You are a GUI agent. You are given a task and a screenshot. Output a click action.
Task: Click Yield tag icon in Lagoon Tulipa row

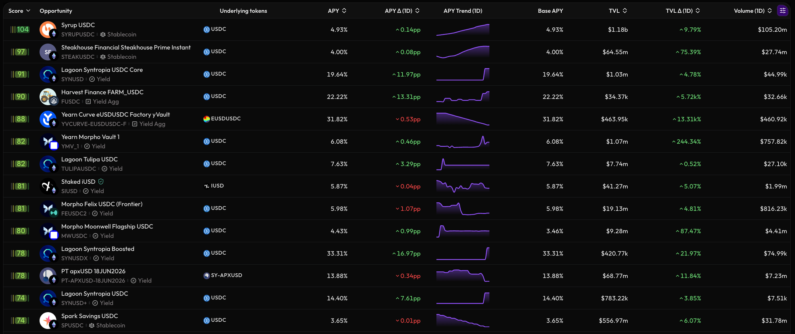tap(105, 169)
